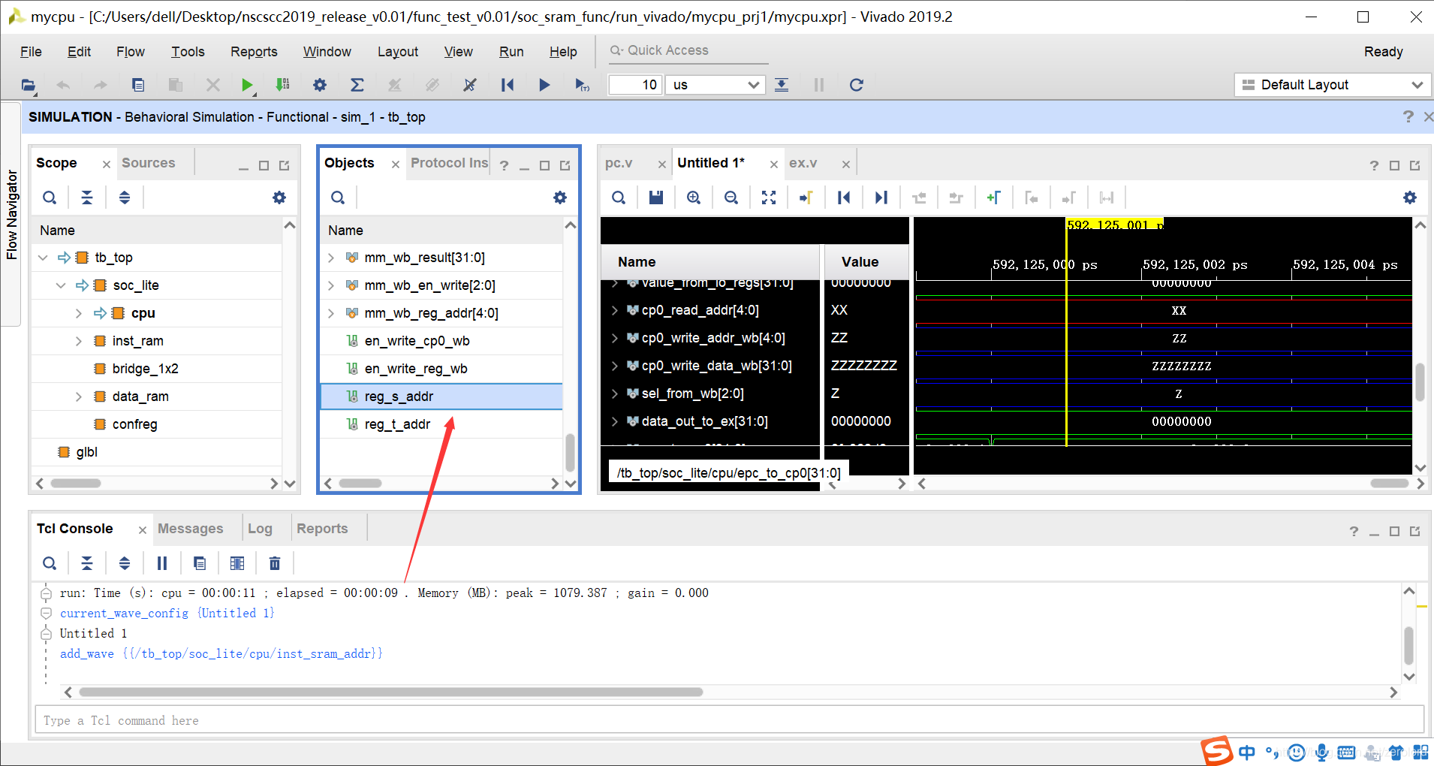Click the Quick Access search field
This screenshot has height=766, width=1434.
[x=688, y=50]
